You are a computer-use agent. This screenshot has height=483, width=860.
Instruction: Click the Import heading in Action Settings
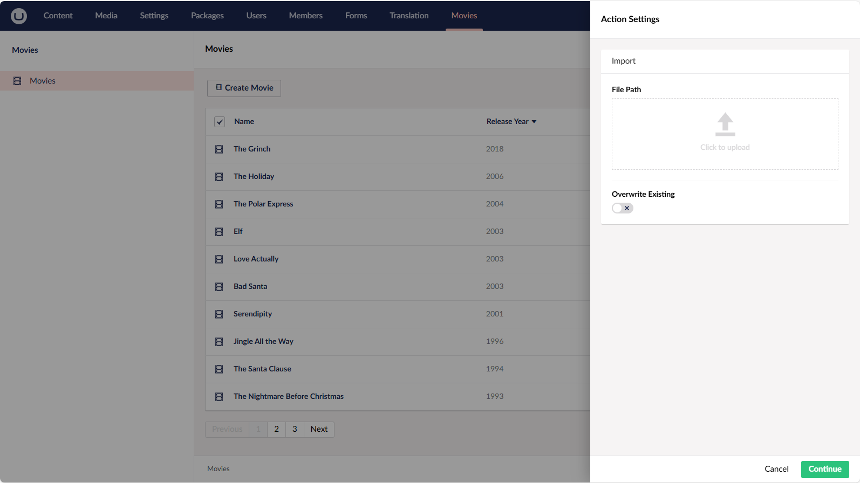tap(624, 61)
